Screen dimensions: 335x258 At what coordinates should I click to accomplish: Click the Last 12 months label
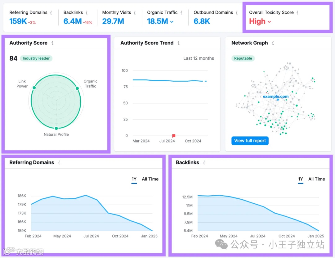pyautogui.click(x=199, y=58)
